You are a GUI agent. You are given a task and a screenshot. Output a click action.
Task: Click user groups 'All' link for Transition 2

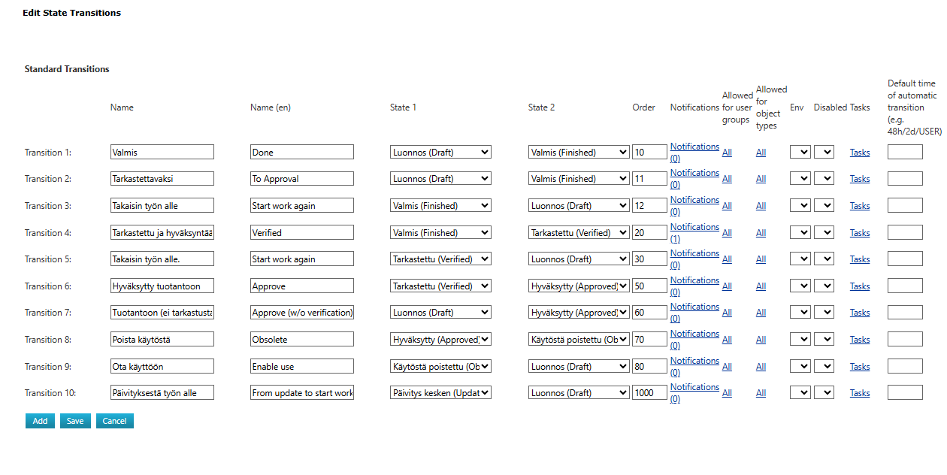(x=727, y=179)
